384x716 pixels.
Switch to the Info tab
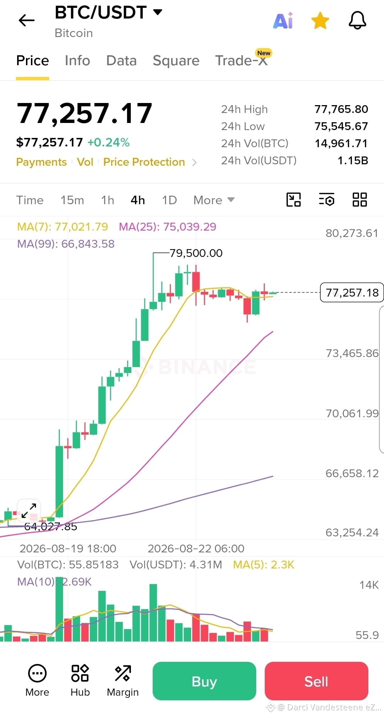[77, 61]
